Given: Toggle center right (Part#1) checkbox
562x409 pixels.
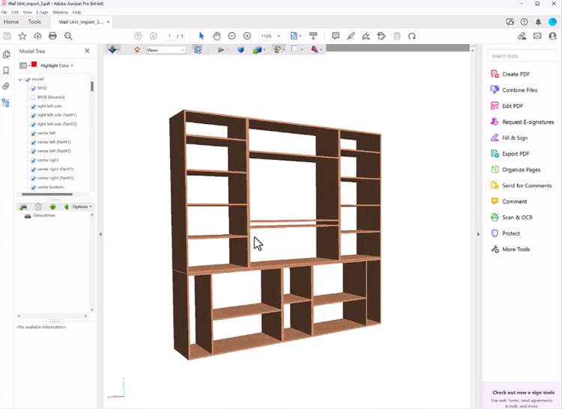Looking at the screenshot, I should [33, 169].
